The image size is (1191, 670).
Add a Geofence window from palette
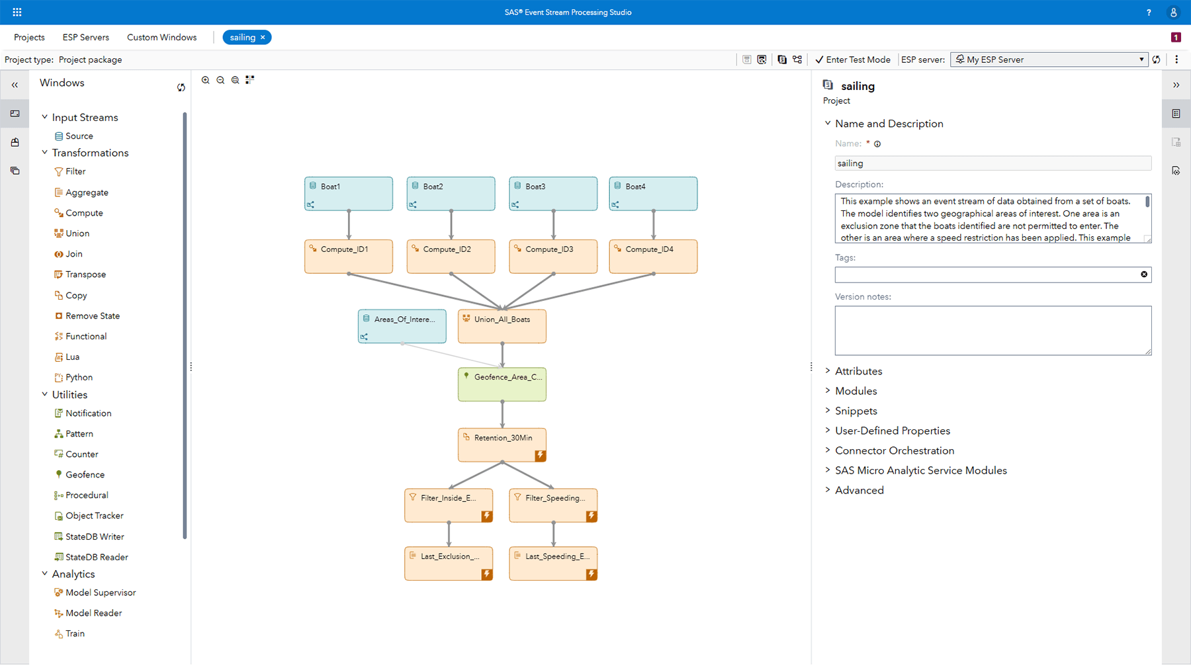[x=79, y=475]
